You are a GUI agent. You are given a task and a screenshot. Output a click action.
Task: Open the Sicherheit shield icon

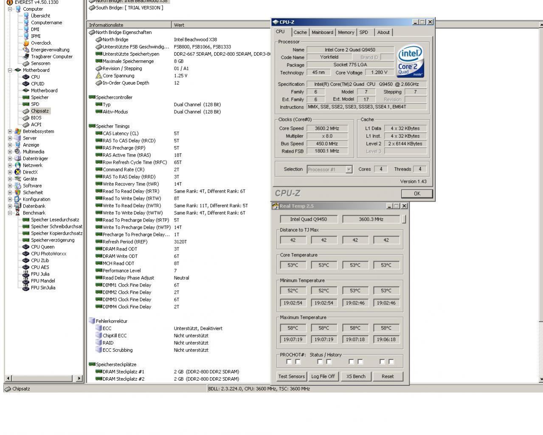[x=18, y=193]
